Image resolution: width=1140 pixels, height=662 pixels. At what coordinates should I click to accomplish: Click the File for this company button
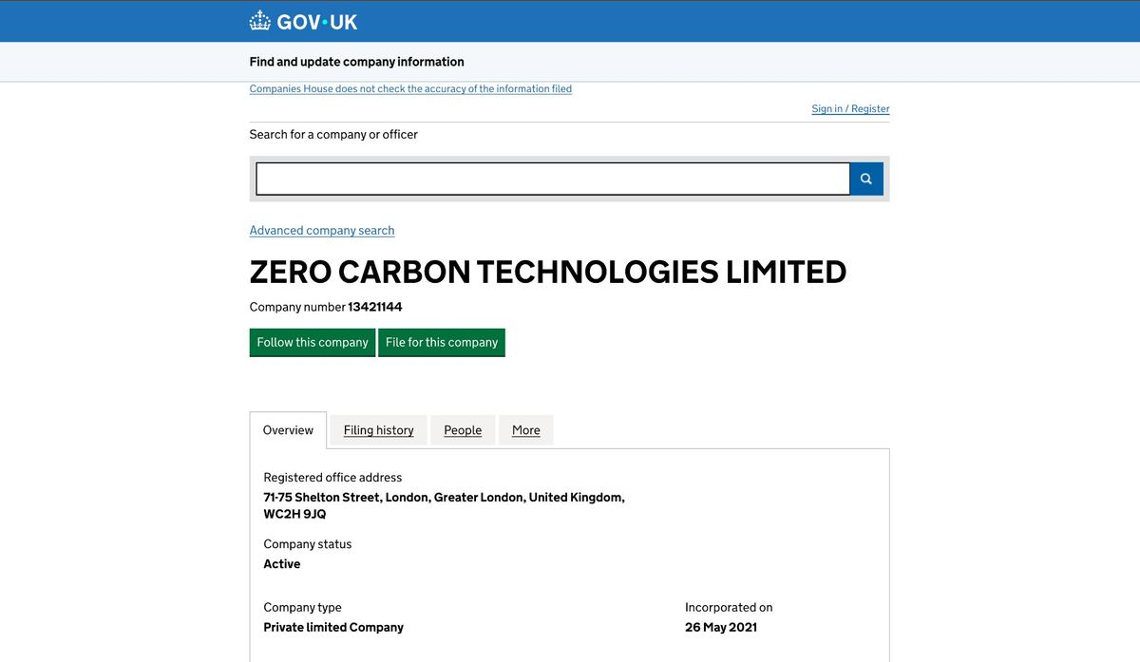point(441,342)
